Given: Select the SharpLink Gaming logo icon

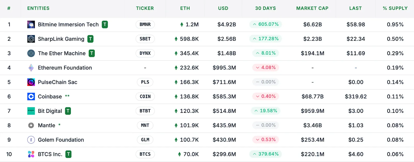Looking at the screenshot, I should tap(31, 39).
